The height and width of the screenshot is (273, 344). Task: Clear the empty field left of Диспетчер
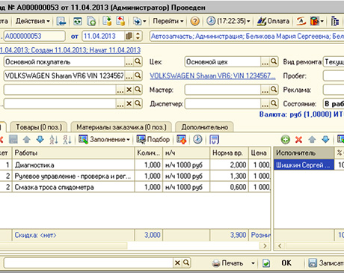pos(129,104)
